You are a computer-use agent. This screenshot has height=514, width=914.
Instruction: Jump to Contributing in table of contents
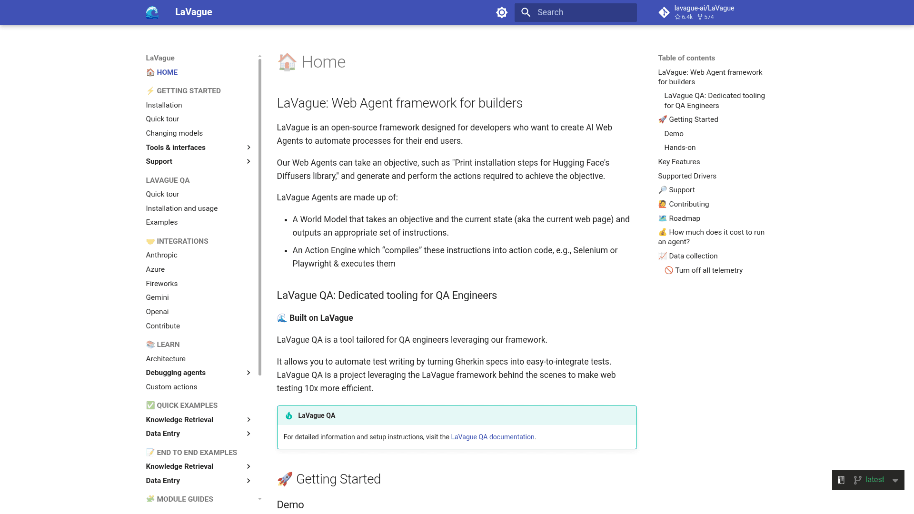point(684,204)
